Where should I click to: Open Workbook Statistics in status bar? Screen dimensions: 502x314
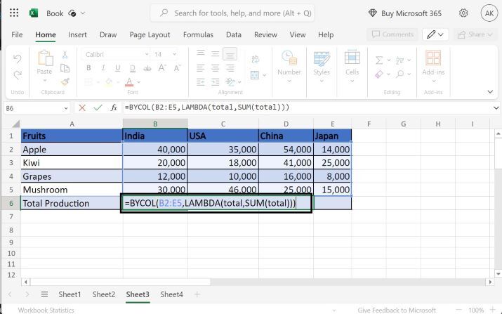tap(46, 310)
